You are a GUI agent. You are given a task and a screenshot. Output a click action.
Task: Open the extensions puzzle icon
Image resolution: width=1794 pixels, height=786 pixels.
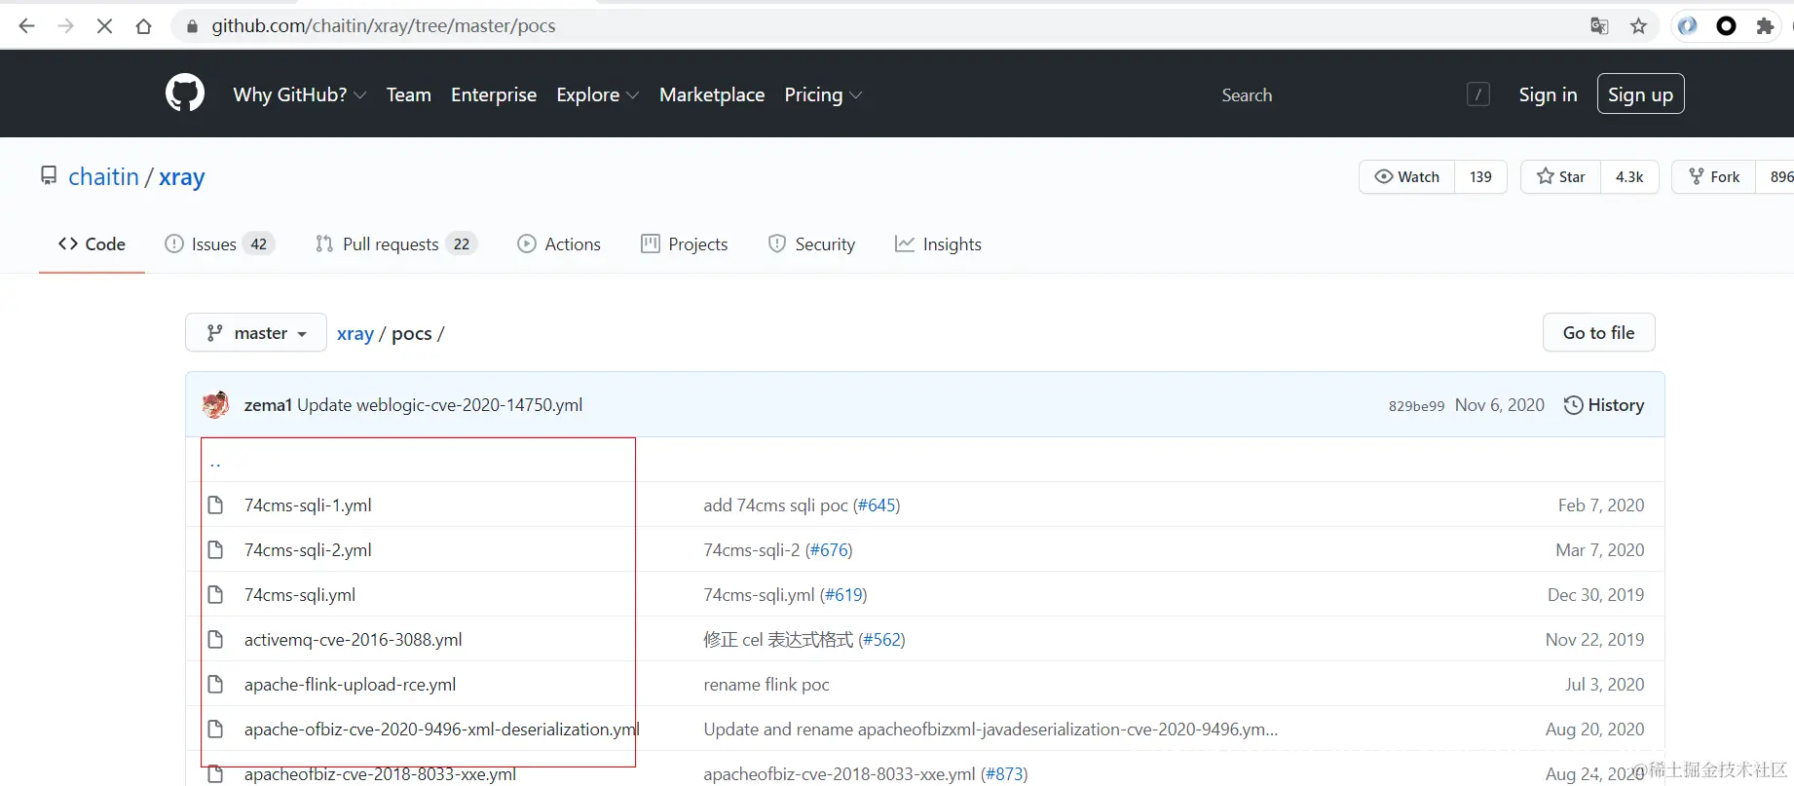(1764, 26)
